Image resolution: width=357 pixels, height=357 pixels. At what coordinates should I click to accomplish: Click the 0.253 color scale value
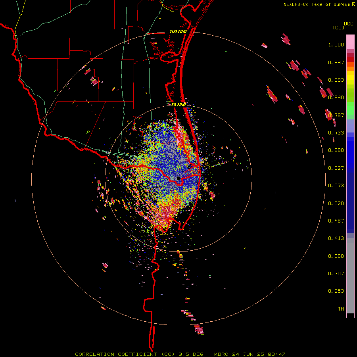tap(336, 291)
